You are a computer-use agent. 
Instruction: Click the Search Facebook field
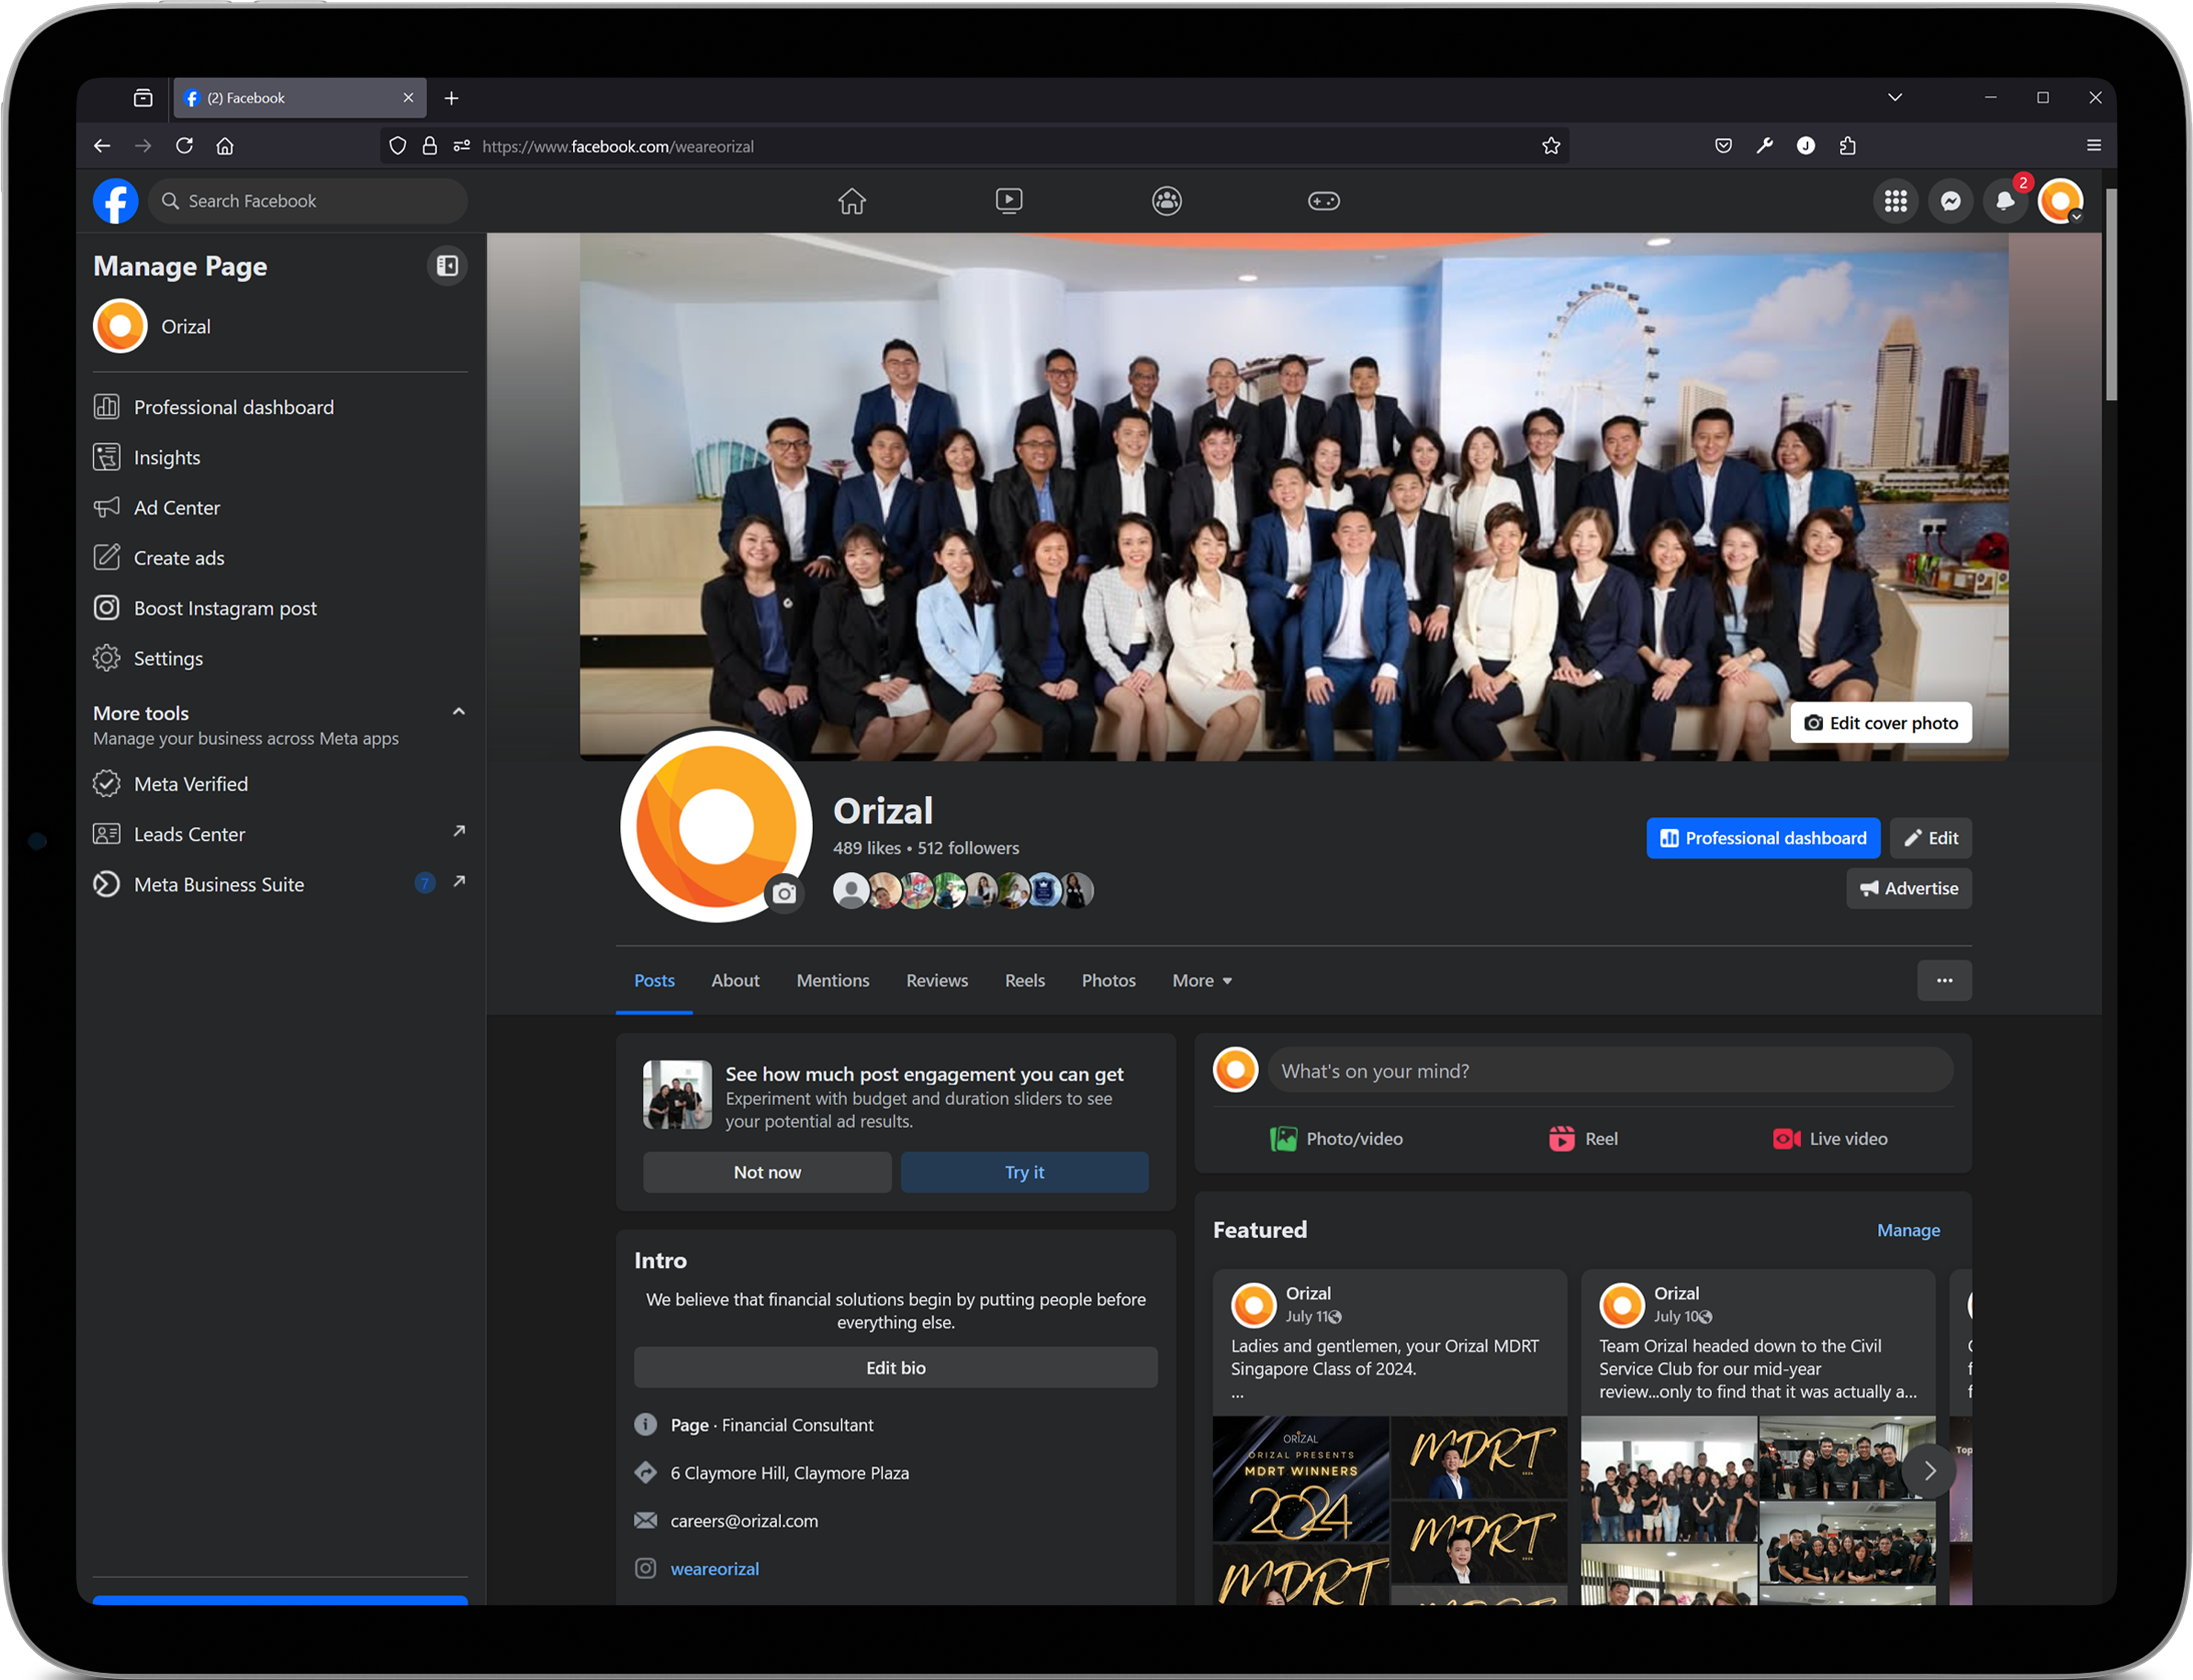[x=308, y=201]
